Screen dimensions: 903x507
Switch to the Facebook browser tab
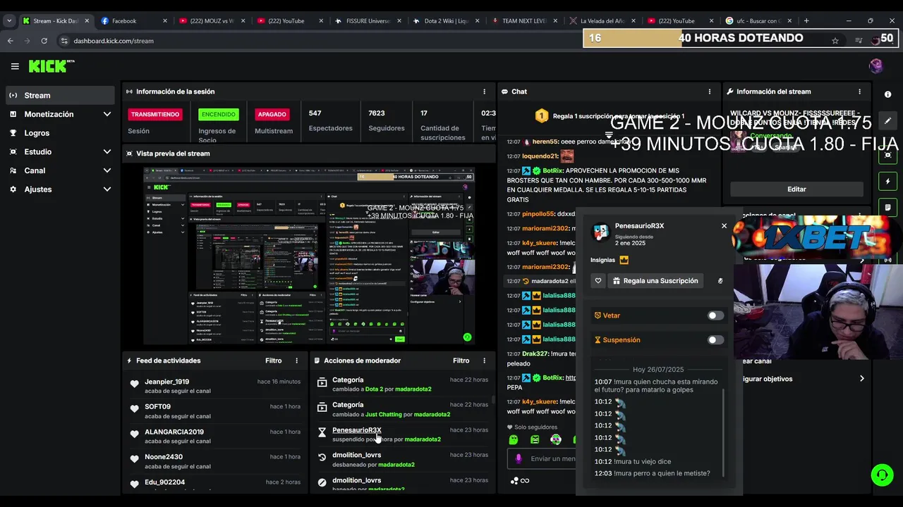pyautogui.click(x=134, y=20)
